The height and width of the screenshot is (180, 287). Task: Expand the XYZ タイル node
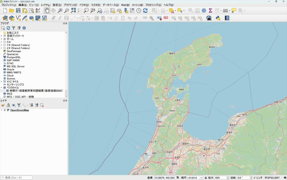(x=1, y=82)
